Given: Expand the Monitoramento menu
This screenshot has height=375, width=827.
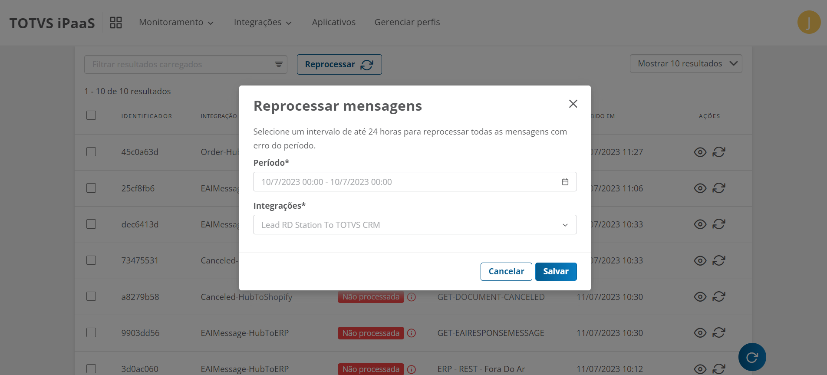Looking at the screenshot, I should pos(176,22).
